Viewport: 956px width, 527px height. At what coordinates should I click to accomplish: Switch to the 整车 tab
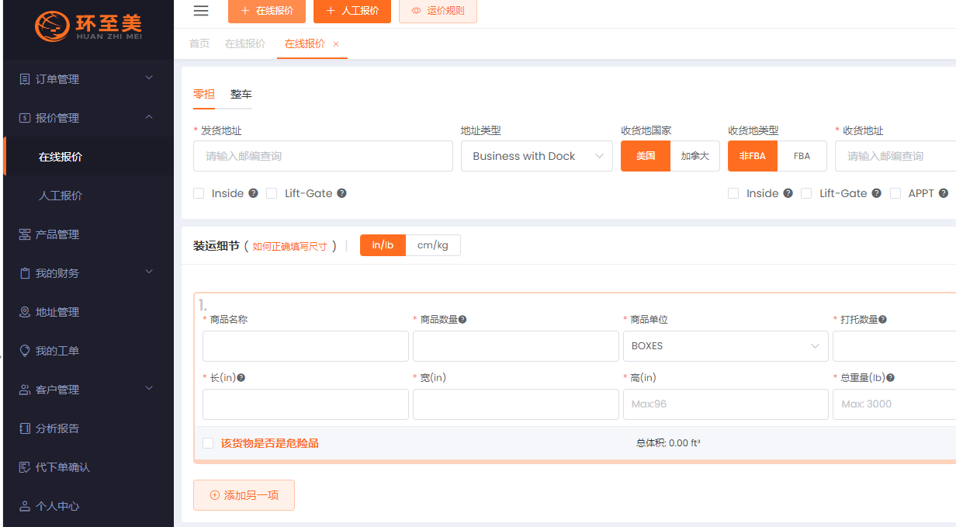point(241,94)
